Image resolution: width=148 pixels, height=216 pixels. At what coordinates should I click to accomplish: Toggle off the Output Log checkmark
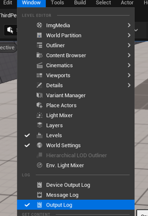27,205
